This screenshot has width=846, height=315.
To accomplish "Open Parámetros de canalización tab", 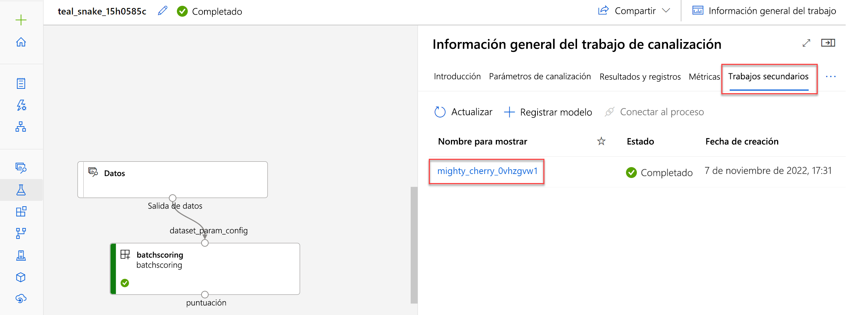I will click(x=540, y=76).
